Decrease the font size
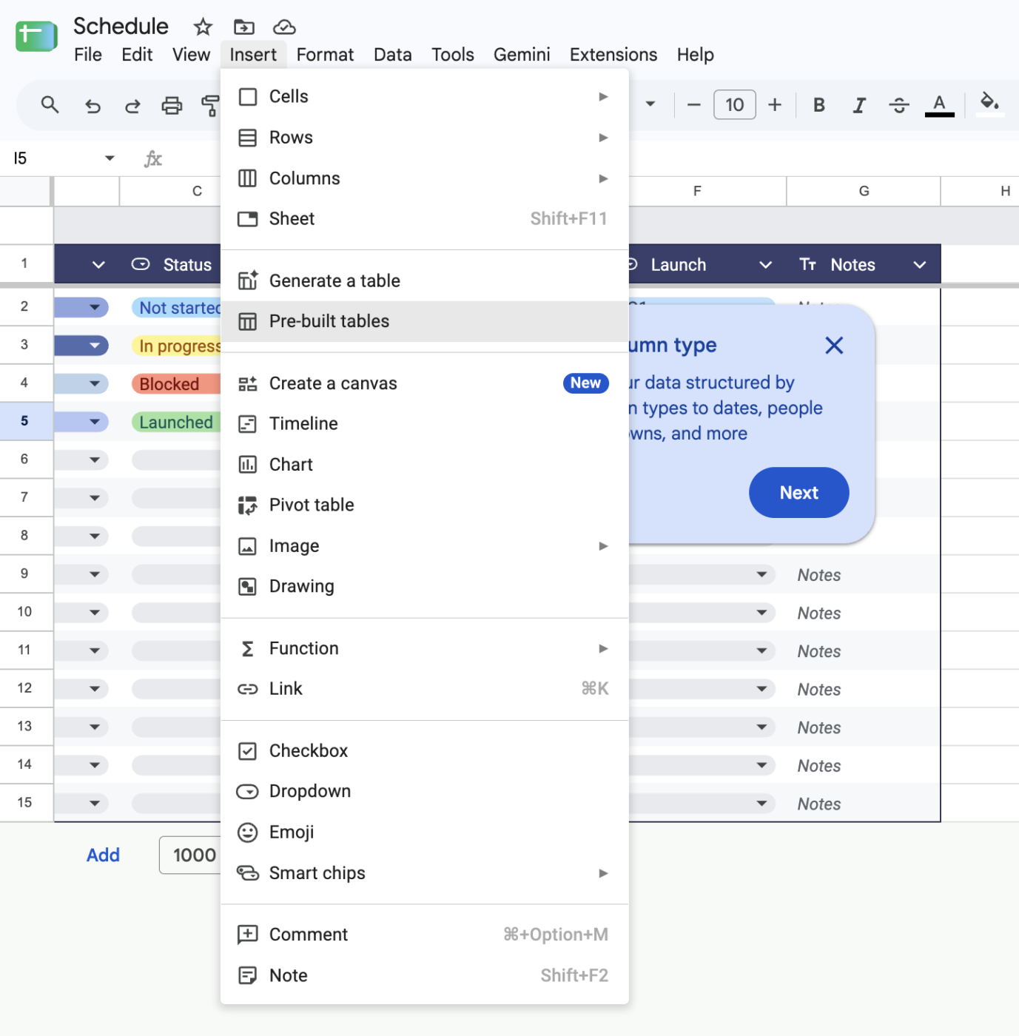 [x=693, y=105]
